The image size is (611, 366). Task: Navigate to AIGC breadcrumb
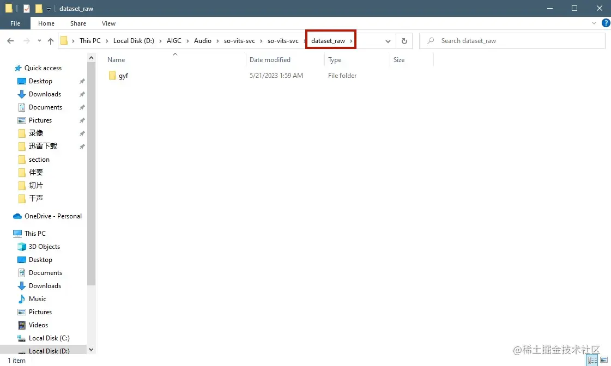[174, 41]
